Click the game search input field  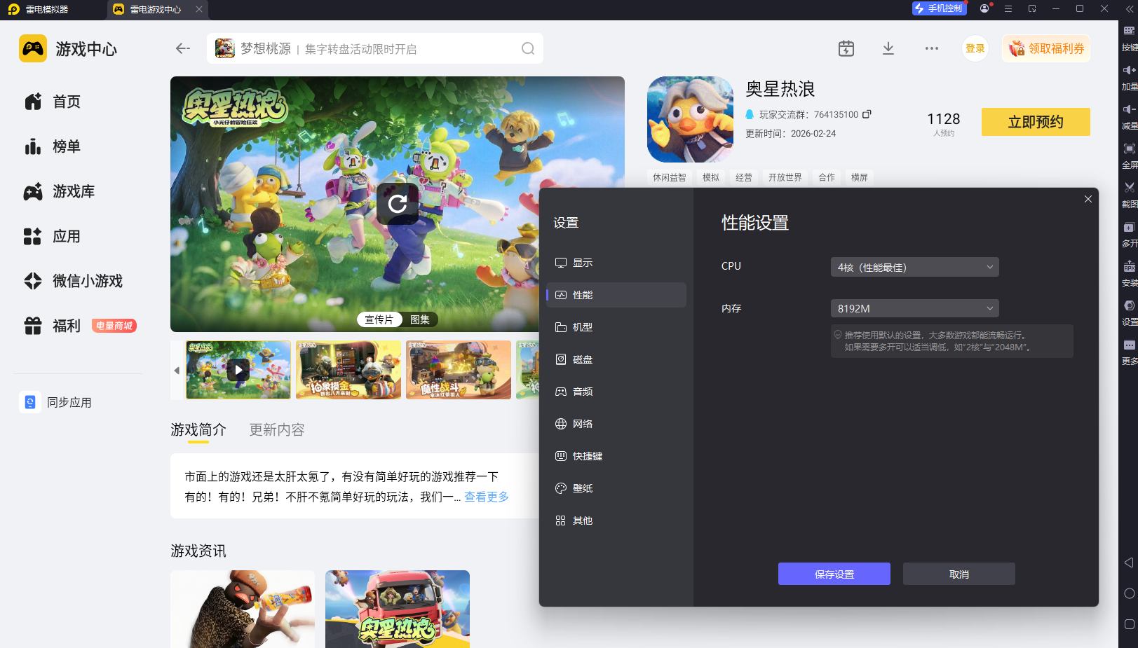tap(375, 48)
